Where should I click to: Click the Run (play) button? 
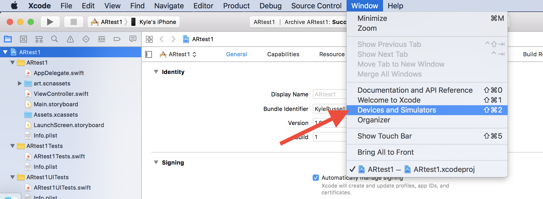pyautogui.click(x=50, y=22)
